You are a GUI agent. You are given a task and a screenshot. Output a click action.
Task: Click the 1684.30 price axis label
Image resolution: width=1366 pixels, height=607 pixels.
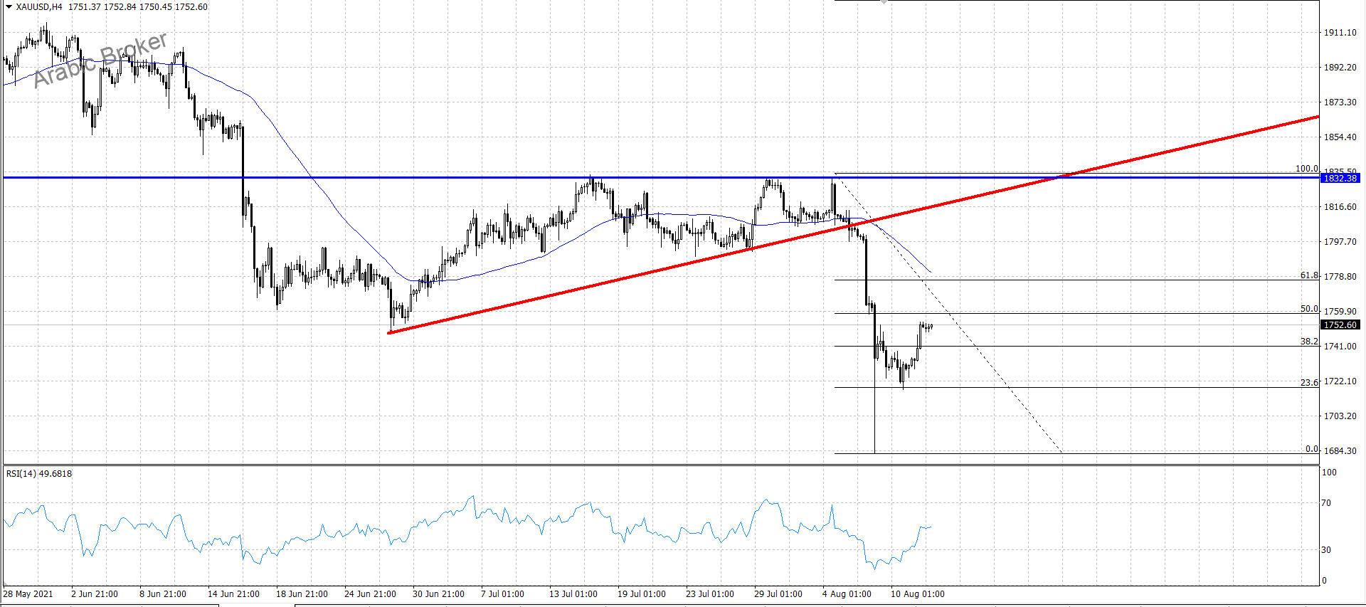1340,451
